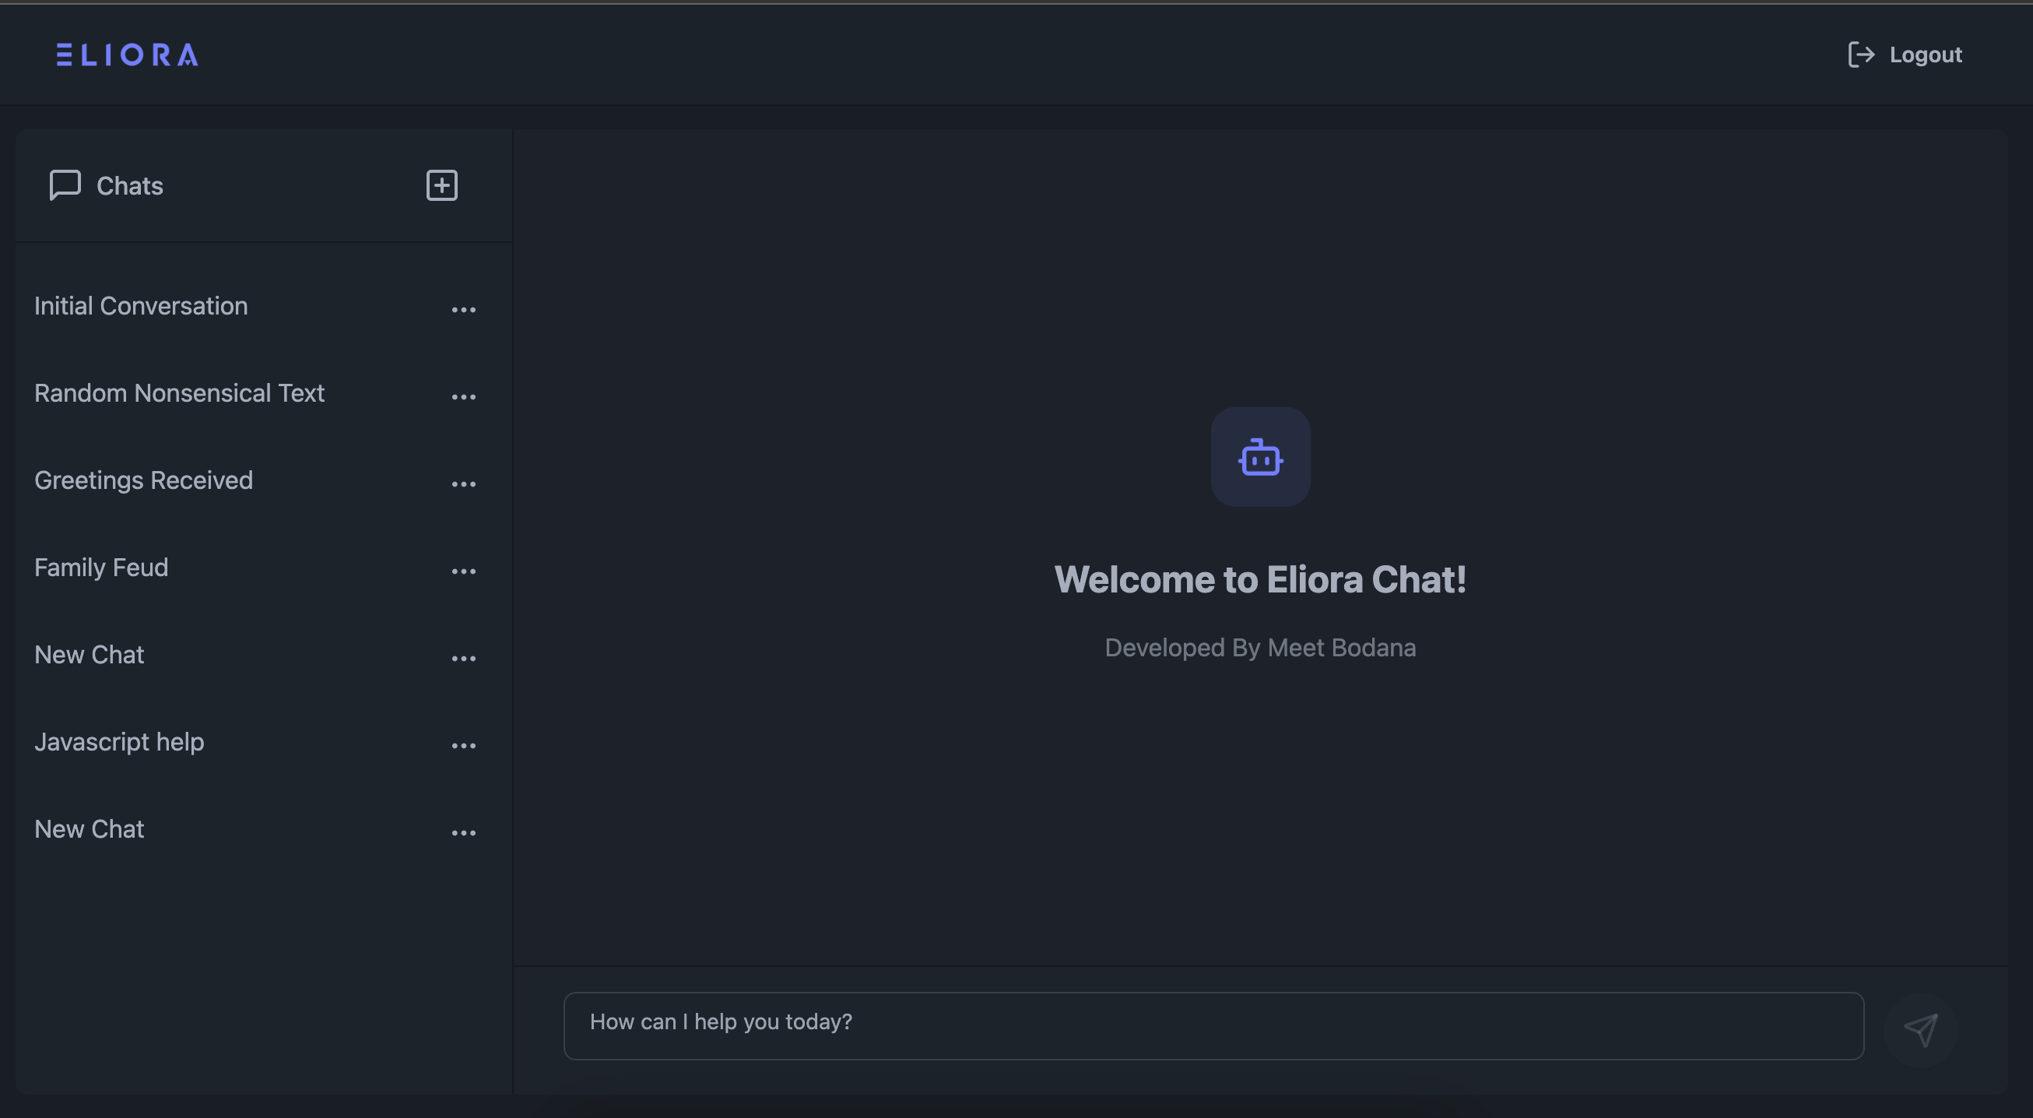
Task: Select the 'Family Feud' chat tab
Action: [x=102, y=568]
